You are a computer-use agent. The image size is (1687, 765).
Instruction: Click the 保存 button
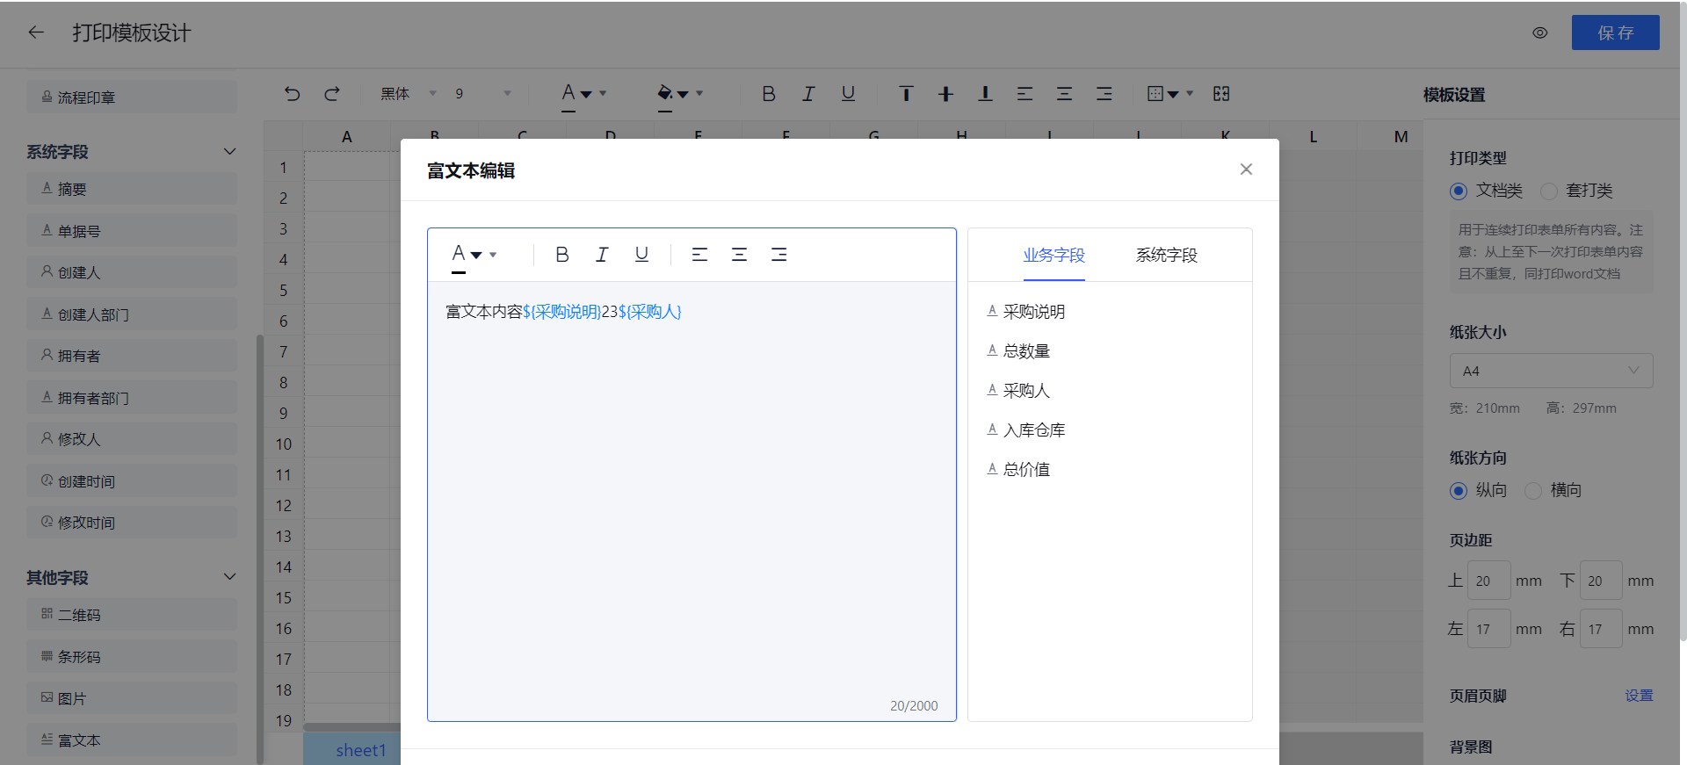[1615, 32]
